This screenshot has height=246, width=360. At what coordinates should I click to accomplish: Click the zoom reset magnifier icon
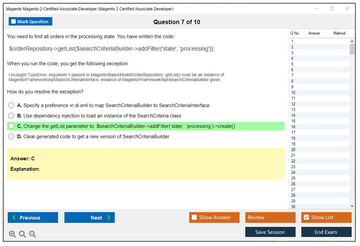coord(22,234)
